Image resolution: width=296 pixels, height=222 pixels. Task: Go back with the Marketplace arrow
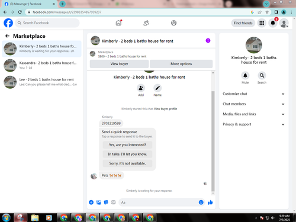[x=7, y=36]
